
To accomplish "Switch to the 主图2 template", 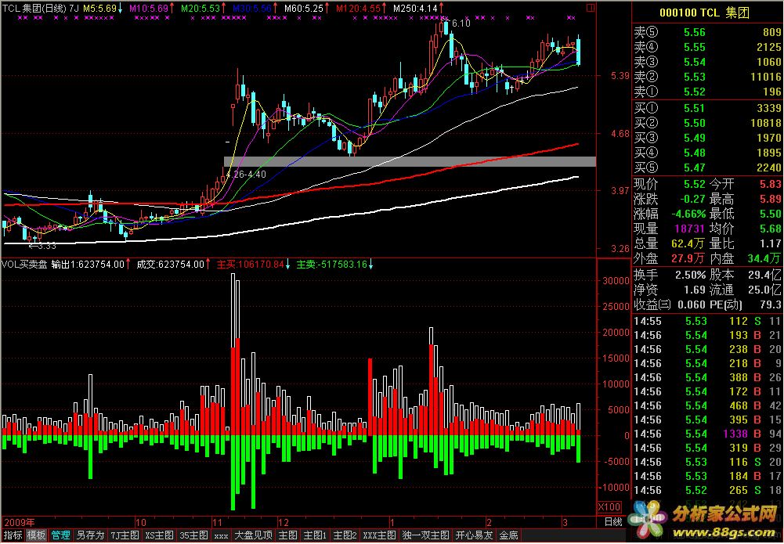I will tap(345, 535).
